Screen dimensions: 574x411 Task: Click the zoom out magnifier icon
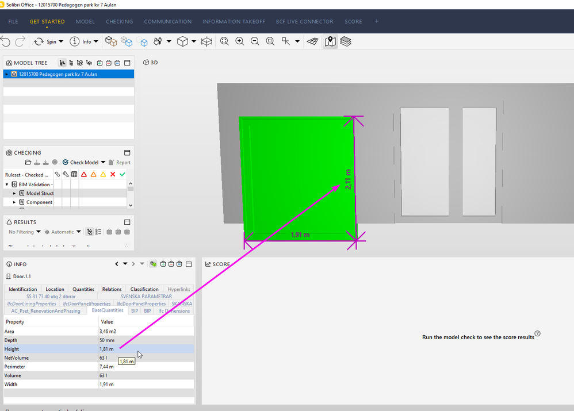coord(255,41)
